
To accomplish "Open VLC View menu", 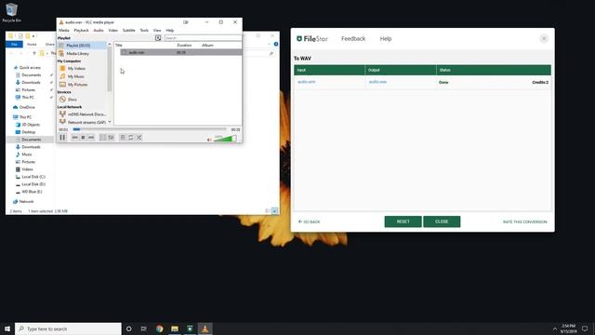I will pyautogui.click(x=157, y=31).
